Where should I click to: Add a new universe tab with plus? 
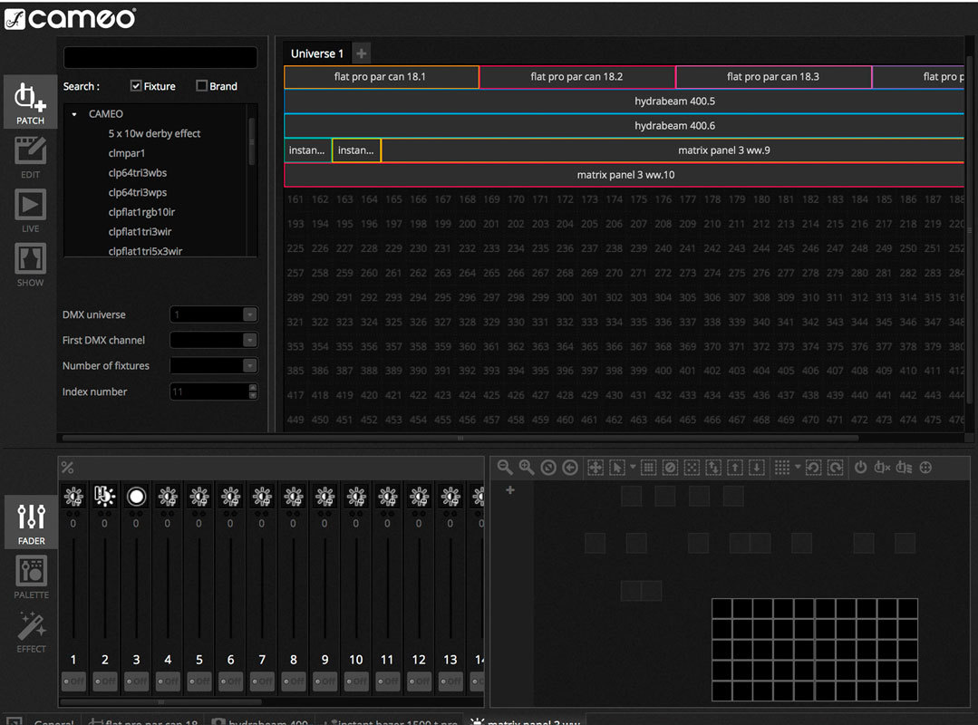pos(361,53)
